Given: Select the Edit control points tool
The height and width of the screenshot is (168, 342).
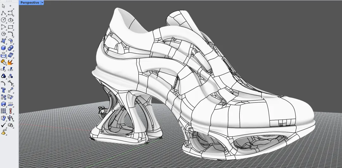Looking at the screenshot, I should [3, 83].
